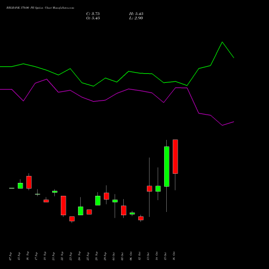Click the green indicator line at its highest peak
This screenshot has height=269, width=269.
(x=222, y=42)
